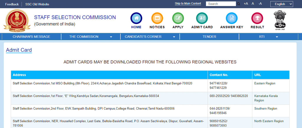Image resolution: width=302 pixels, height=128 pixels.
Task: Open the RTI menu item
Action: click(262, 37)
